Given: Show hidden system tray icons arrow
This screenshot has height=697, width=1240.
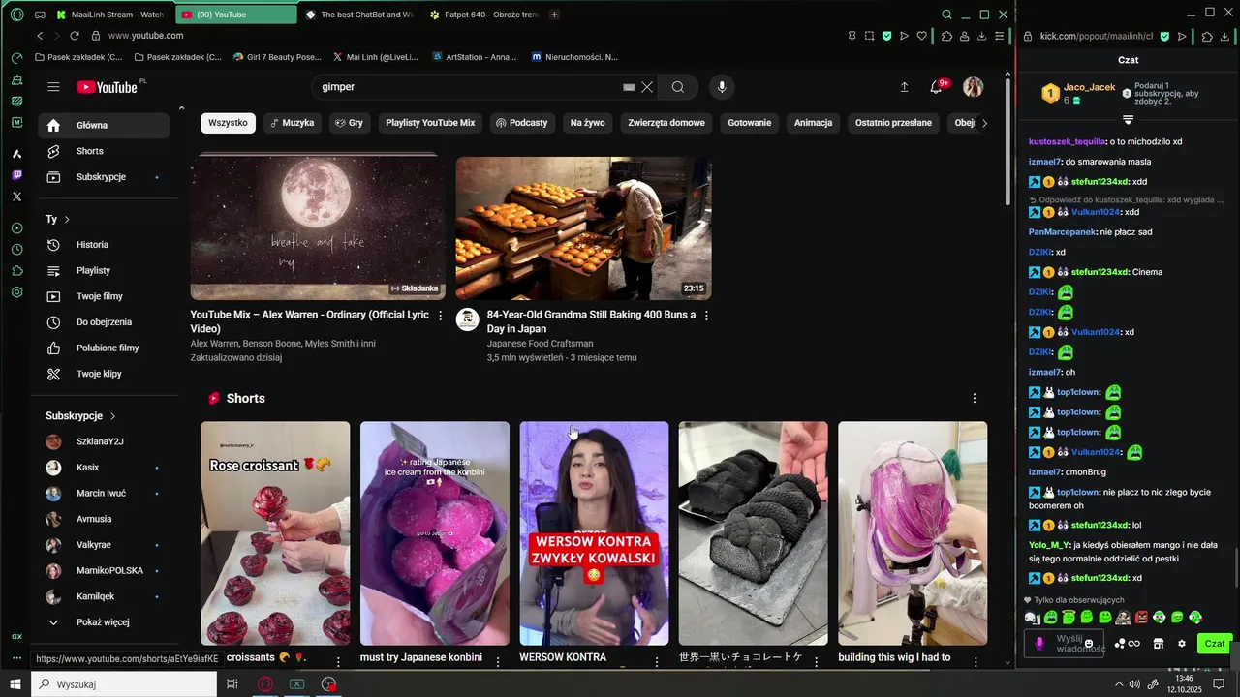Looking at the screenshot, I should coord(1119,684).
